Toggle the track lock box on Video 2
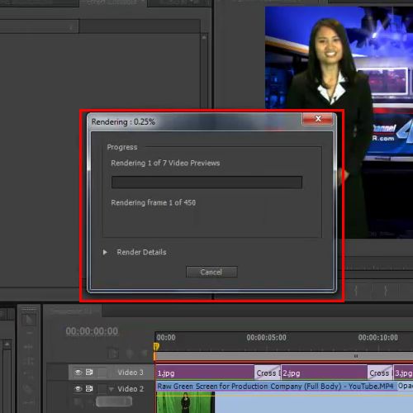Viewport: 413px width, 413px height. click(x=102, y=388)
